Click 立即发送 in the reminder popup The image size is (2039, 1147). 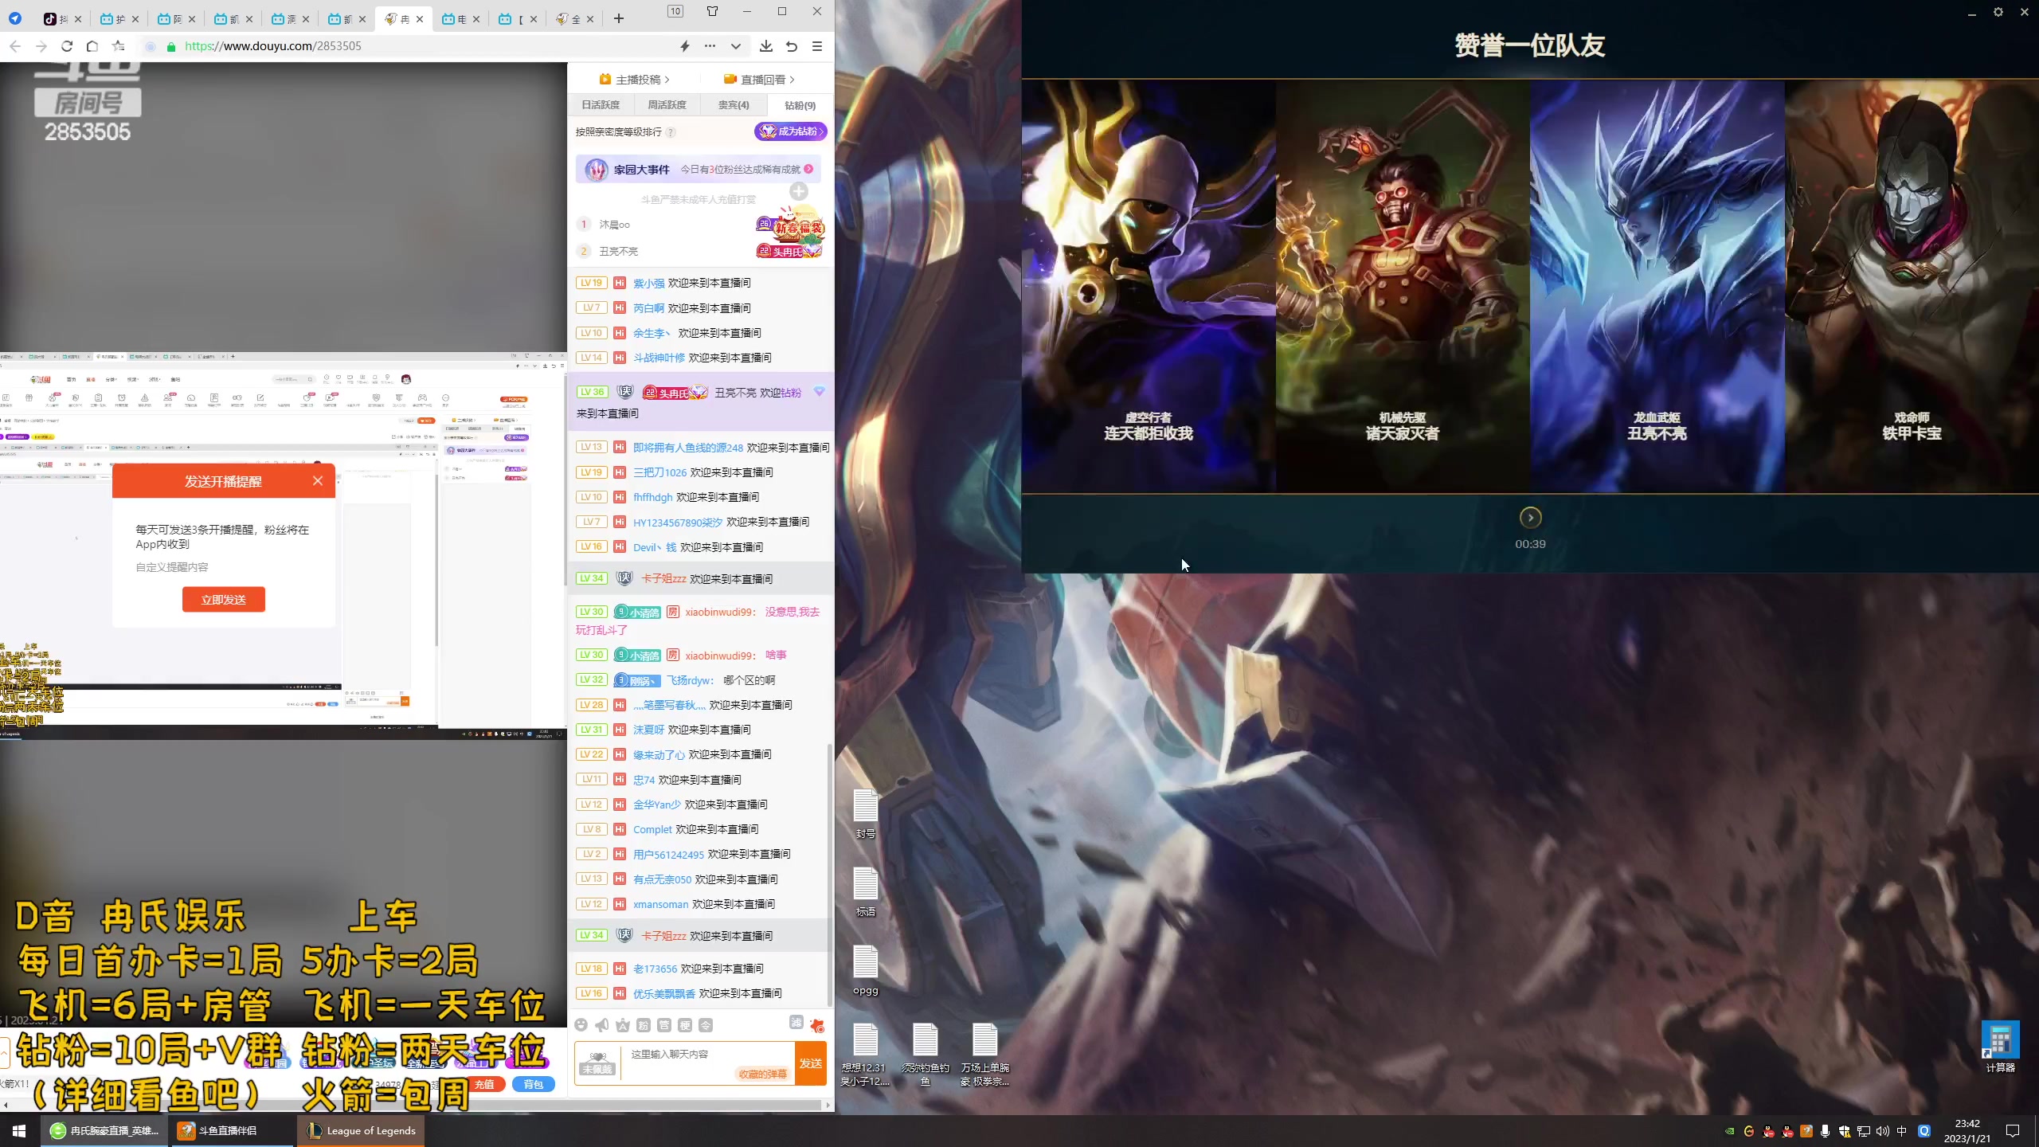click(x=224, y=599)
